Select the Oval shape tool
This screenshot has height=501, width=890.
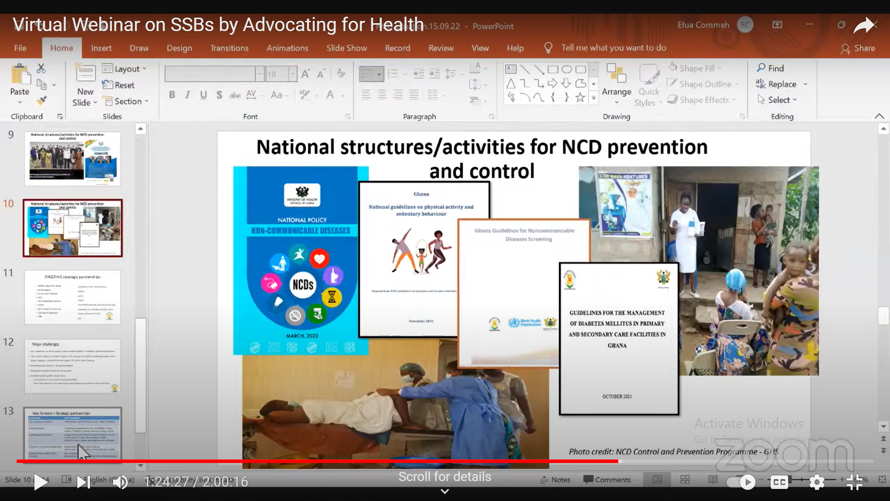tap(566, 69)
